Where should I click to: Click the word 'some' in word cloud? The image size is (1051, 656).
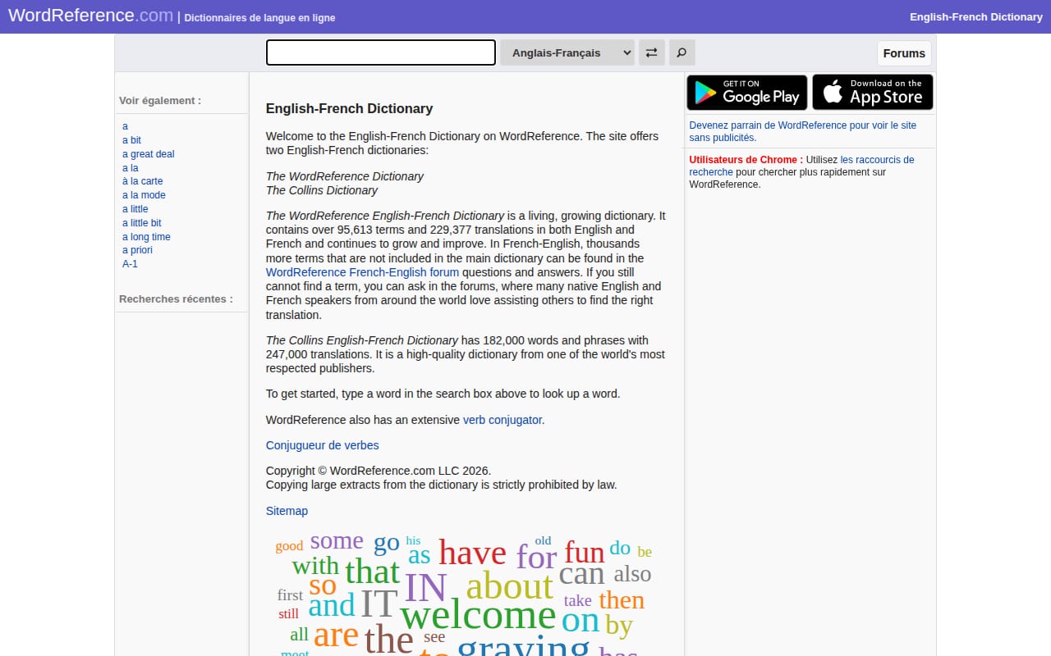(x=337, y=540)
